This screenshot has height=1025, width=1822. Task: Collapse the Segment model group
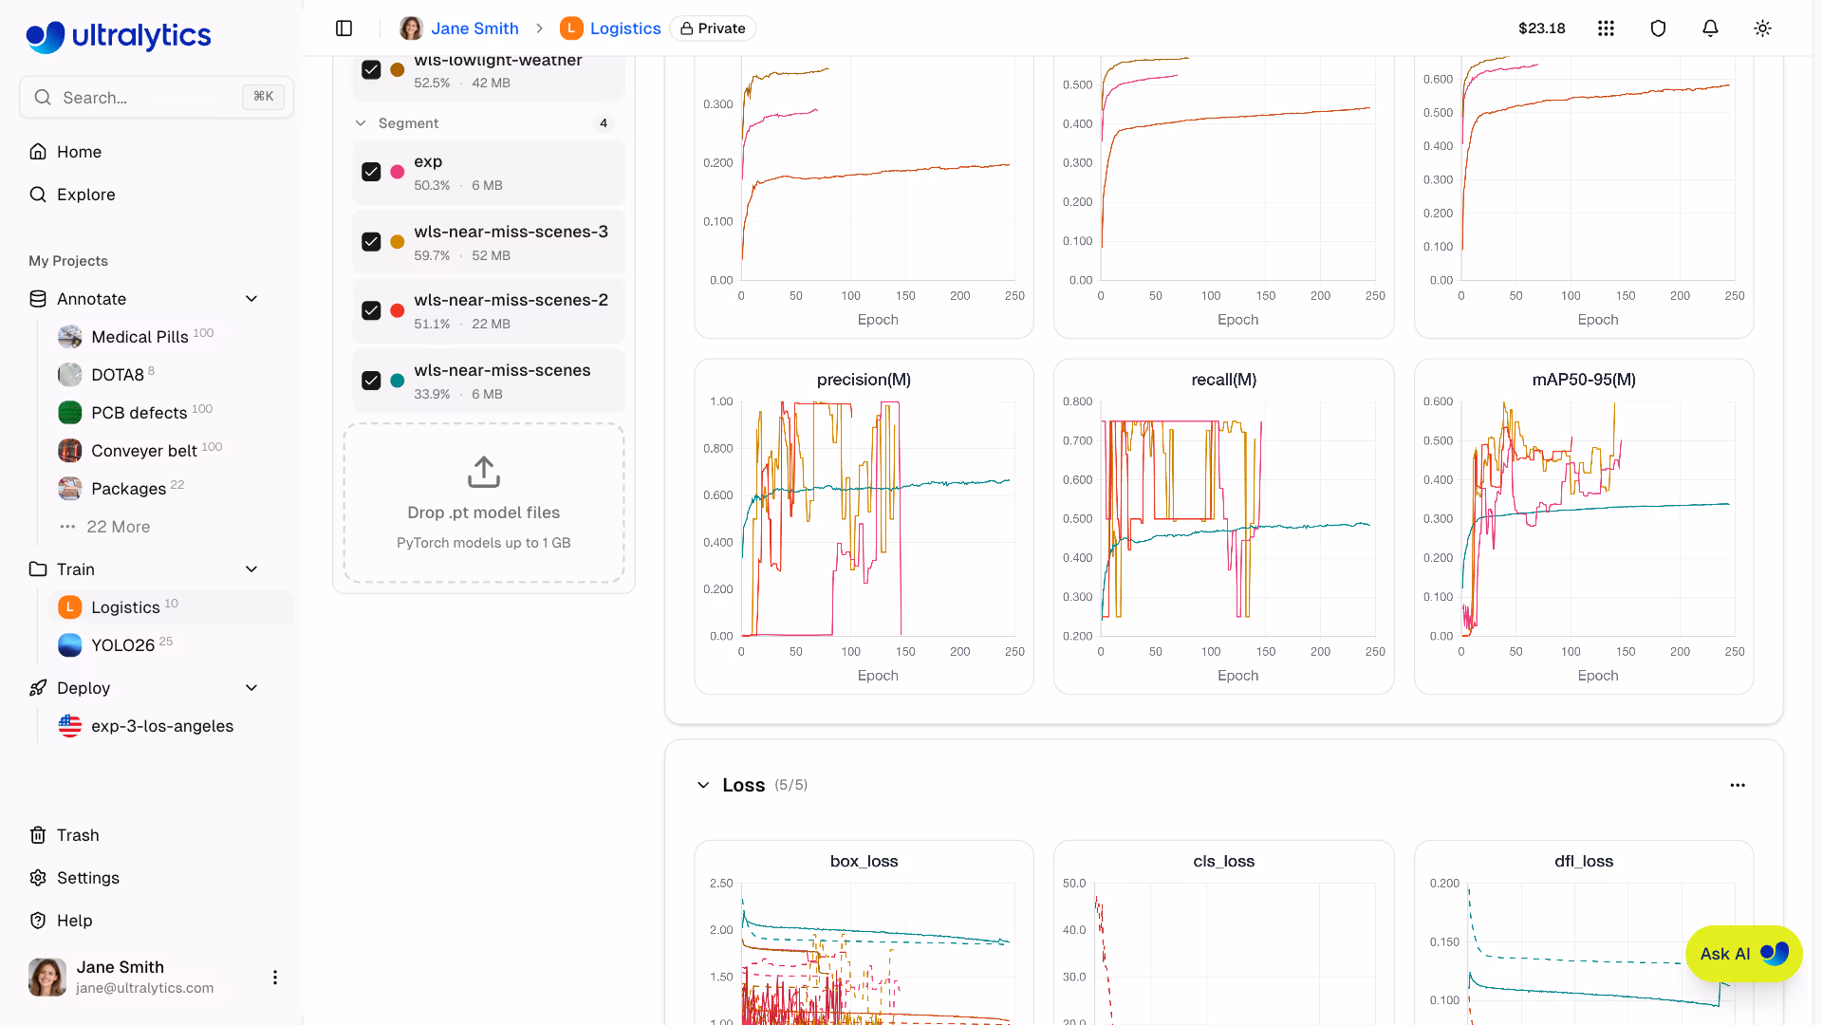pos(361,123)
